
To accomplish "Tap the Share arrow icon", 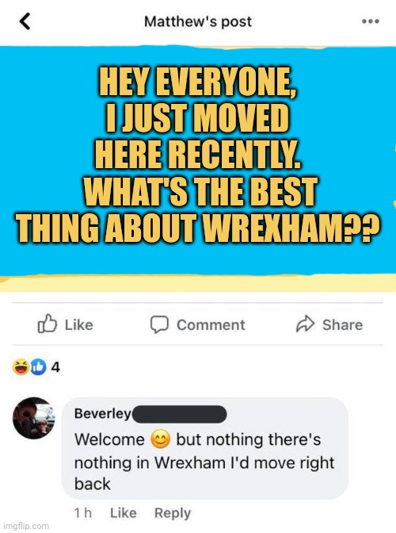I will 306,324.
